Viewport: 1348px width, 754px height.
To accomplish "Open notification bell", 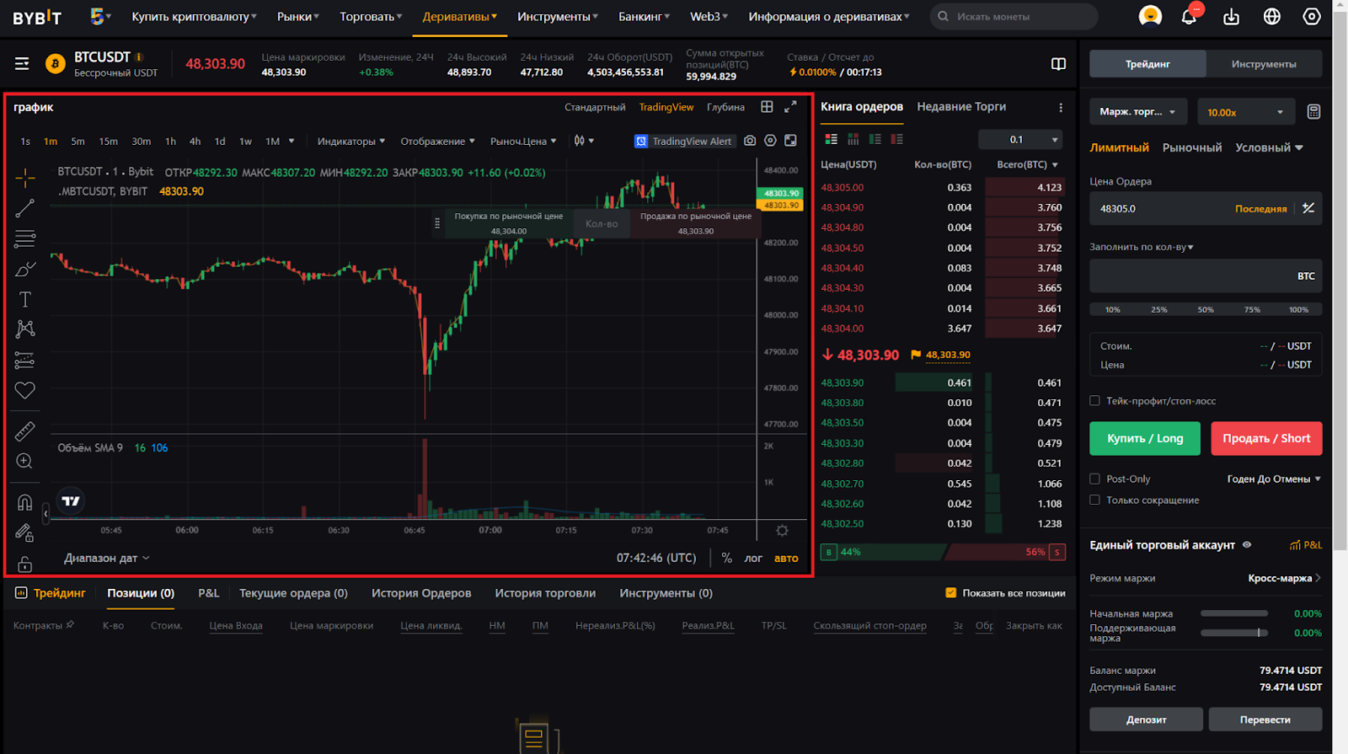I will tap(1189, 16).
